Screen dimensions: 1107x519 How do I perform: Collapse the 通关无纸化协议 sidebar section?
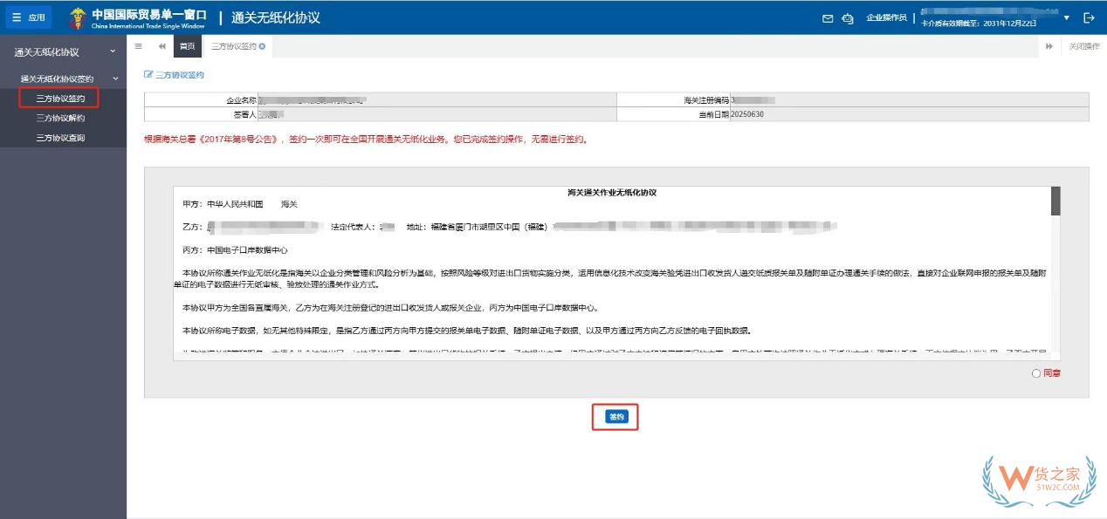click(111, 51)
